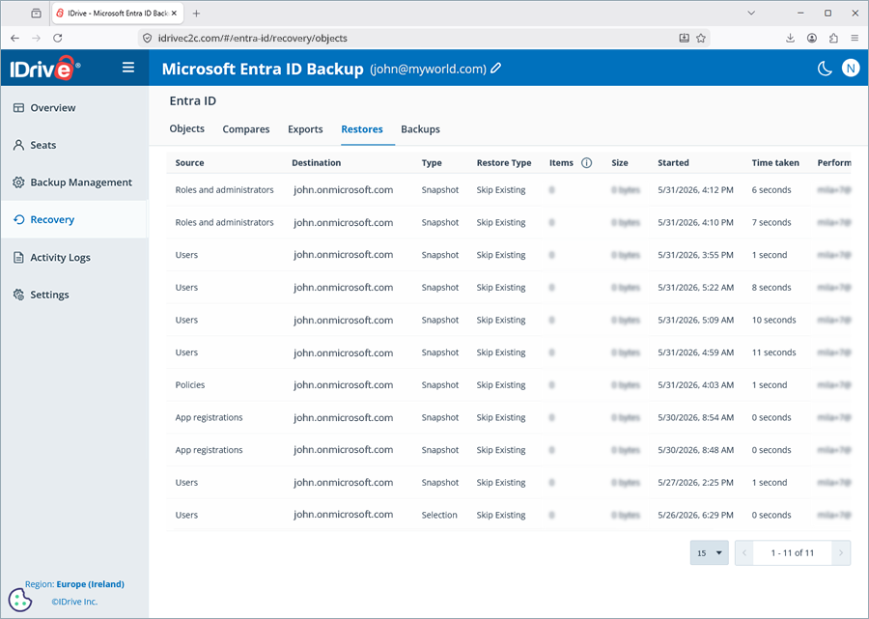Click the Europe (Ireland) region link
Viewport: 869px width, 619px height.
pyautogui.click(x=91, y=584)
